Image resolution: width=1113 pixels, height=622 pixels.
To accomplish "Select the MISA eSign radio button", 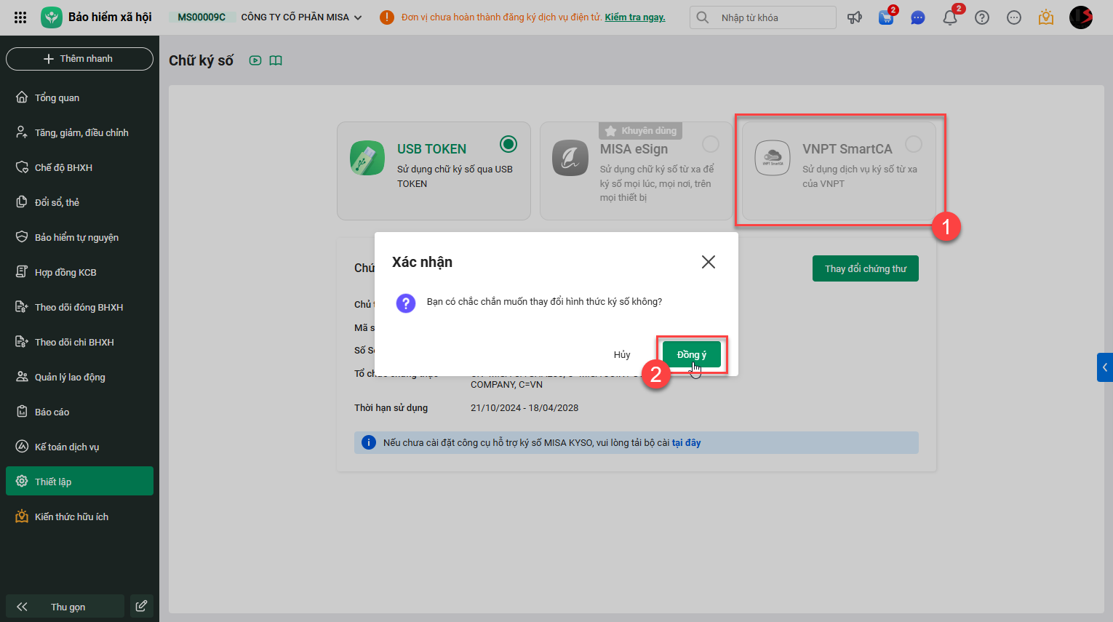I will [x=711, y=144].
